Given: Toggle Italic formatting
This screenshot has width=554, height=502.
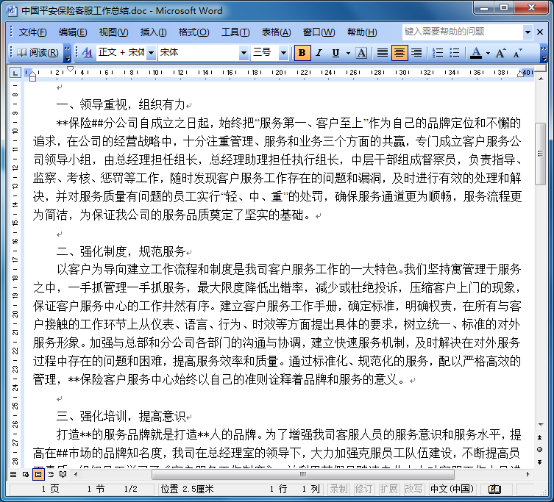Looking at the screenshot, I should (x=319, y=53).
